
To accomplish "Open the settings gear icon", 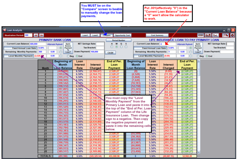I will click(x=232, y=35).
